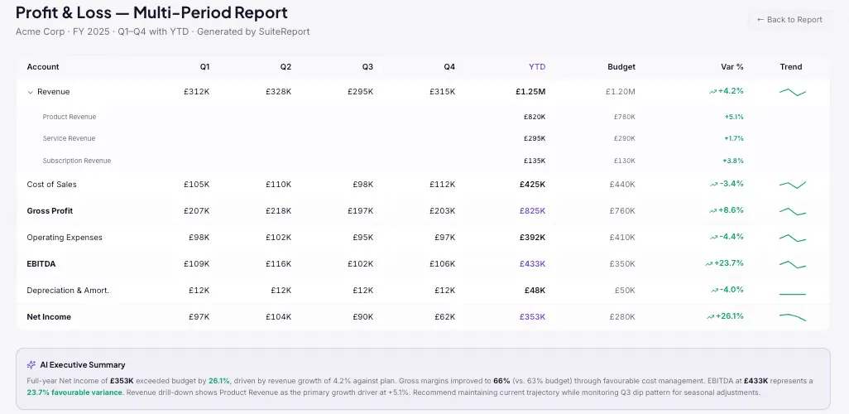Click Service Revenue variance +1.7%

click(734, 139)
